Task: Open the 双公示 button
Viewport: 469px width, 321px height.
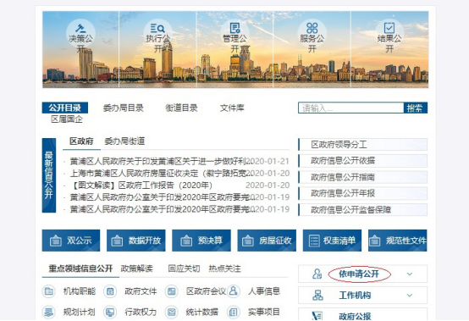Action: click(x=71, y=241)
